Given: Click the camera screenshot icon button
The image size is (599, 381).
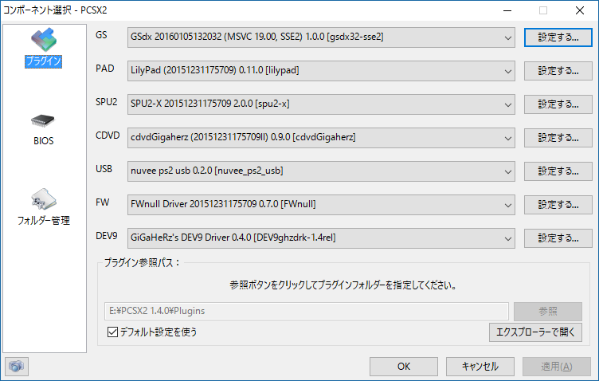Looking at the screenshot, I should pos(17,367).
